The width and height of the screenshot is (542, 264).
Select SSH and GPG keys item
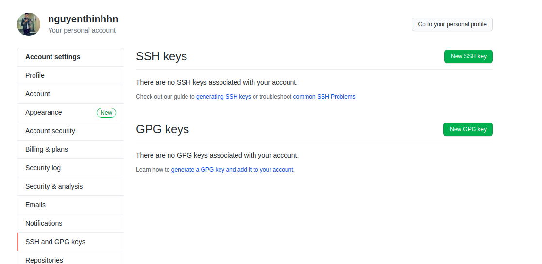55,242
